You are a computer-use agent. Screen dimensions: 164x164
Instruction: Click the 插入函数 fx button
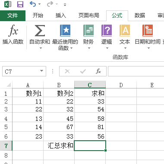pos(13,35)
